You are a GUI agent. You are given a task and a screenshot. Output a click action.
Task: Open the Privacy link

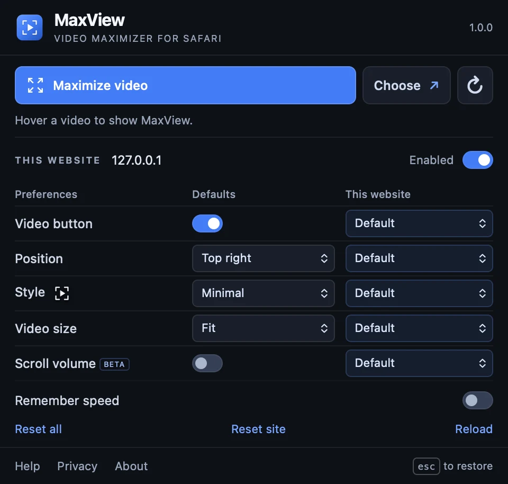pos(77,466)
